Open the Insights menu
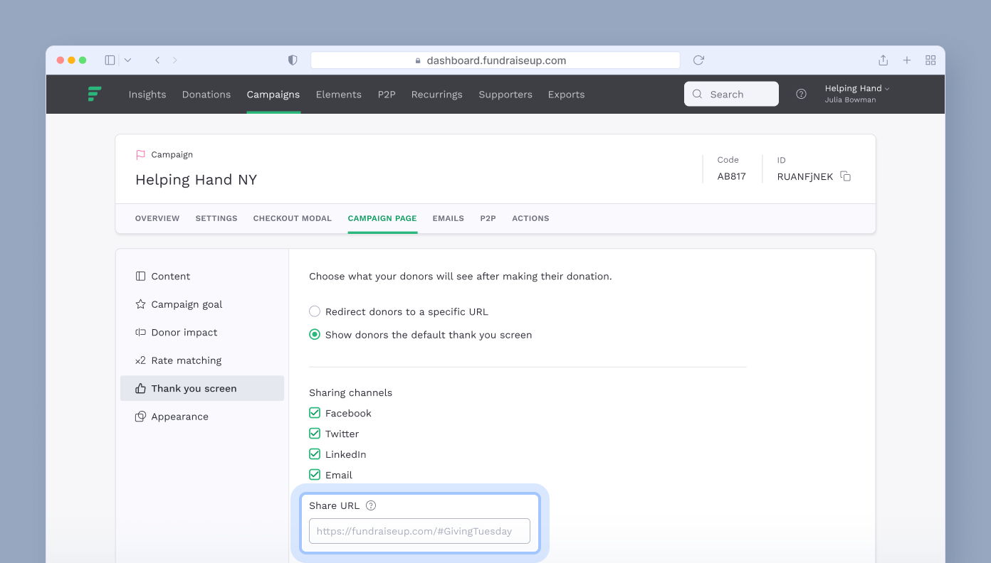The height and width of the screenshot is (563, 991). (147, 94)
